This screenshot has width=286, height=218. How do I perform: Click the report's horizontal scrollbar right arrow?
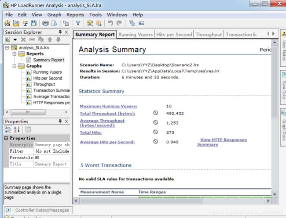click(268, 201)
